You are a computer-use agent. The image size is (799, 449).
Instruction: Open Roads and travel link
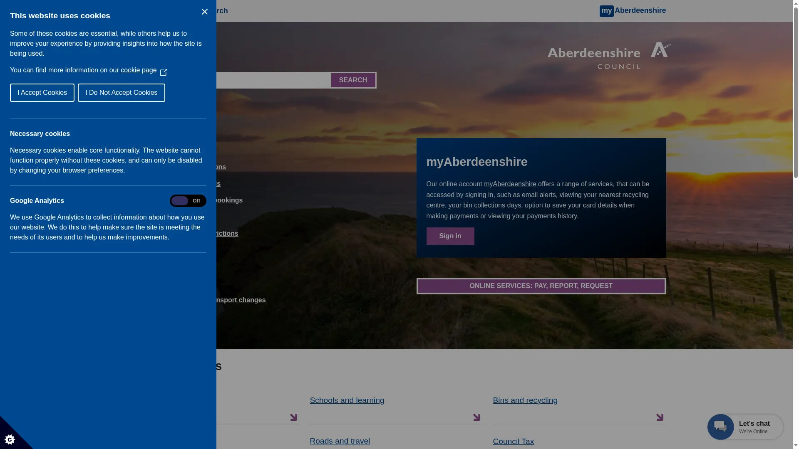[340, 441]
